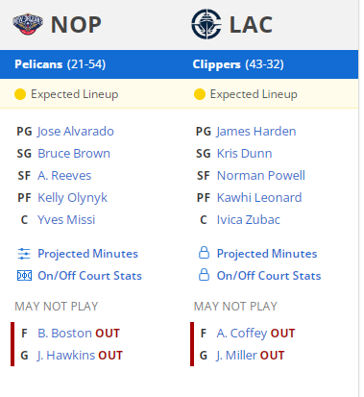Open Jose Alvarado's player page

click(x=76, y=132)
